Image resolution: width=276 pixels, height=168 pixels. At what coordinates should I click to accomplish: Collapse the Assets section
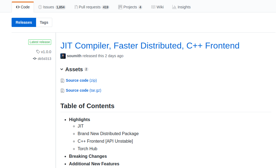[62, 69]
